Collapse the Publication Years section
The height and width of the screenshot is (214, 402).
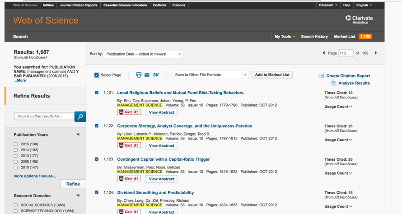78,135
